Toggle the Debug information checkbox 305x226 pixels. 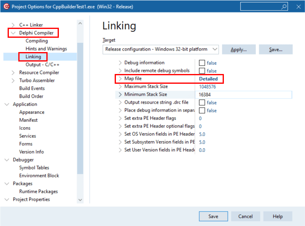tap(202, 63)
